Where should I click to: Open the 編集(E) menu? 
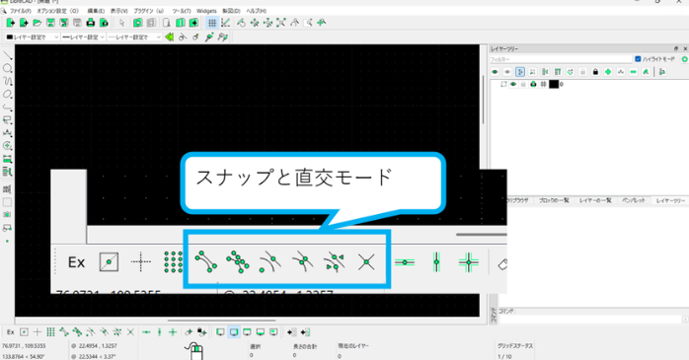96,11
